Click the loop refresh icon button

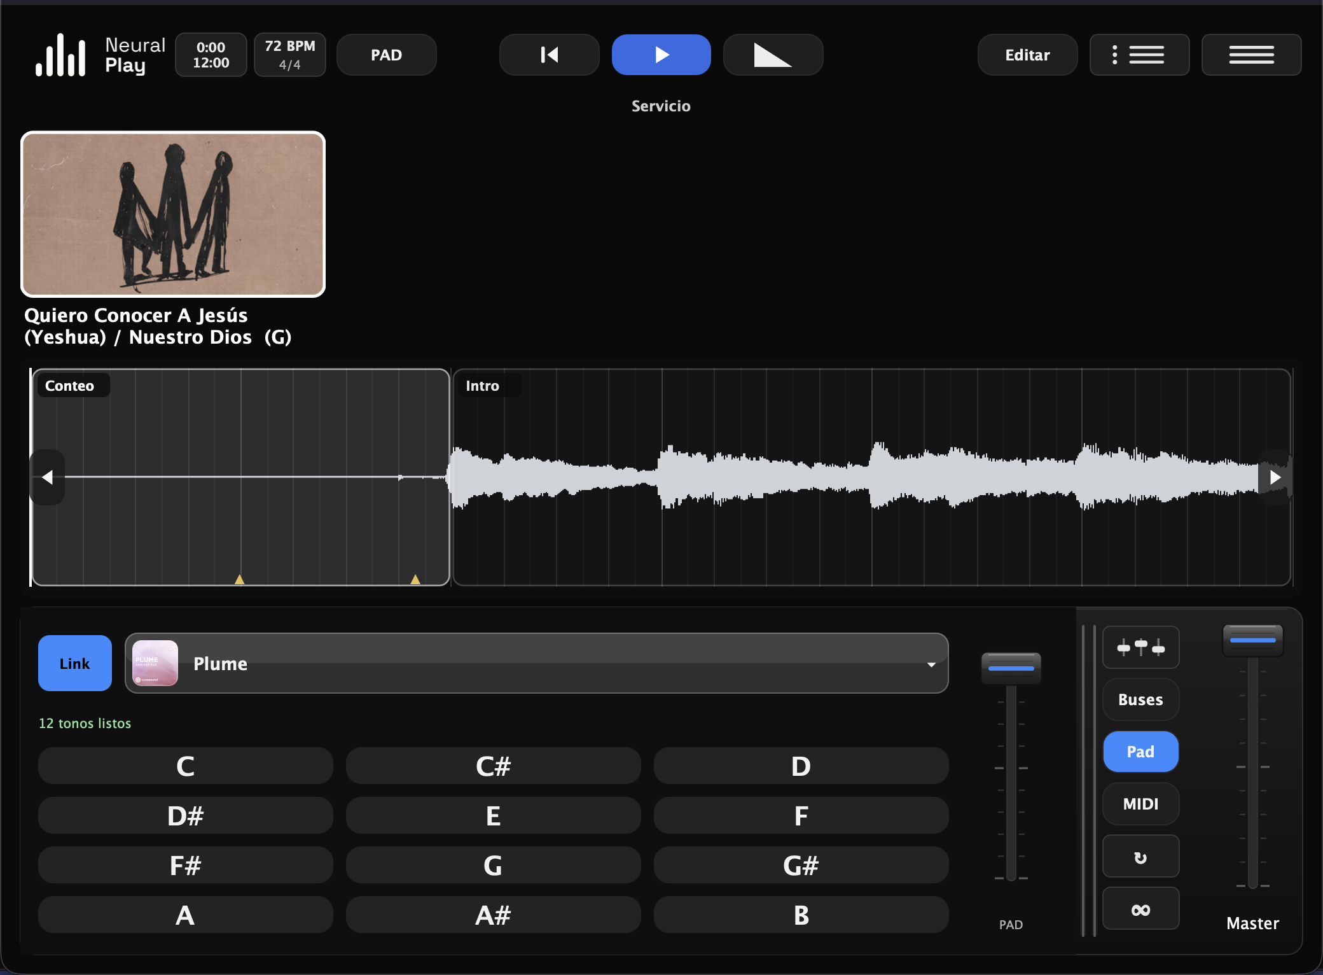[x=1141, y=856]
